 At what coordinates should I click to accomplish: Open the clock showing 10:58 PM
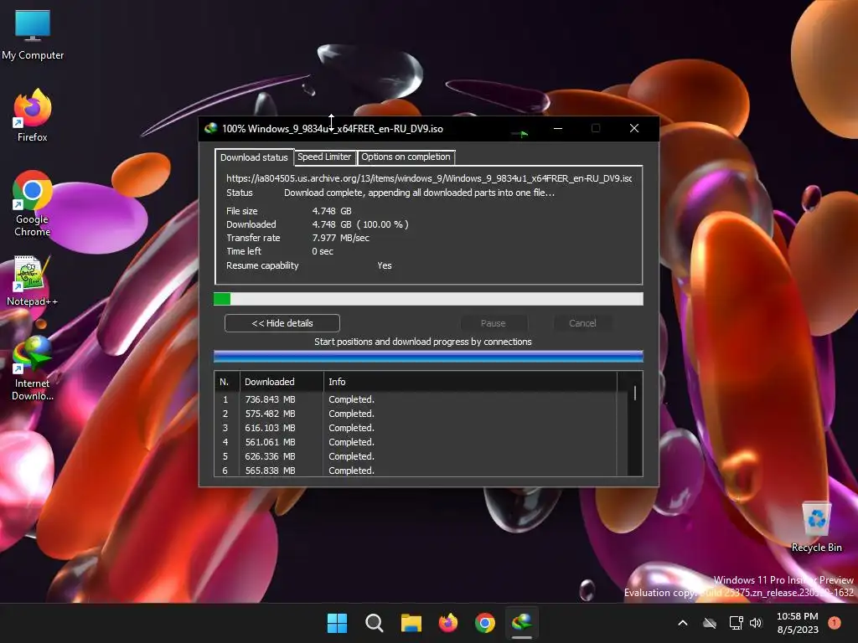click(798, 623)
